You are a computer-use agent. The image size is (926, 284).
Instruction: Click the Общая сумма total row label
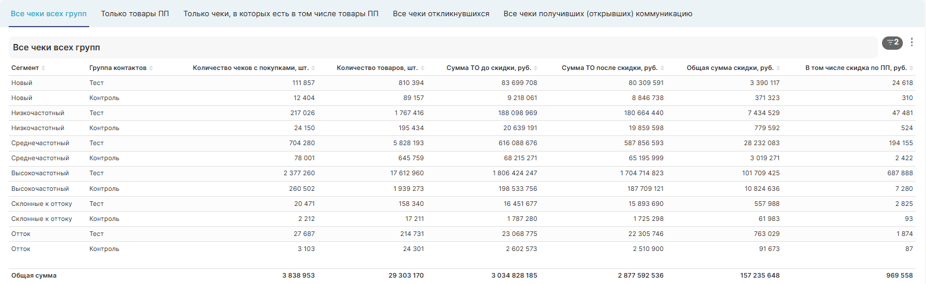point(34,276)
